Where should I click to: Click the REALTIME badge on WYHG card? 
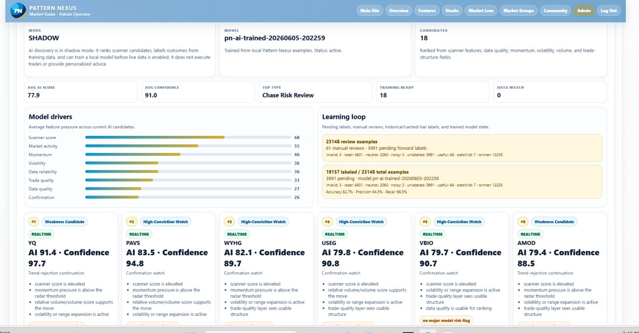tap(236, 234)
